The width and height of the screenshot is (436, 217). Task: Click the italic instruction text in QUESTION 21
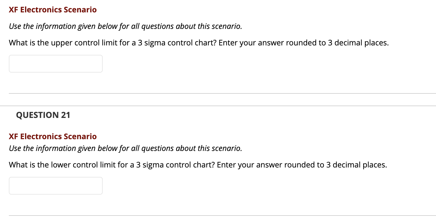(126, 148)
